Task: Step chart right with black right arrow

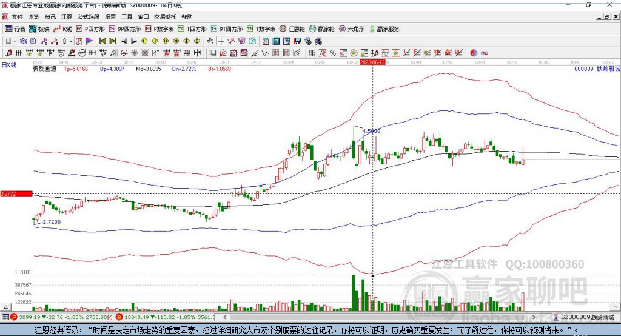Action: click(134, 41)
